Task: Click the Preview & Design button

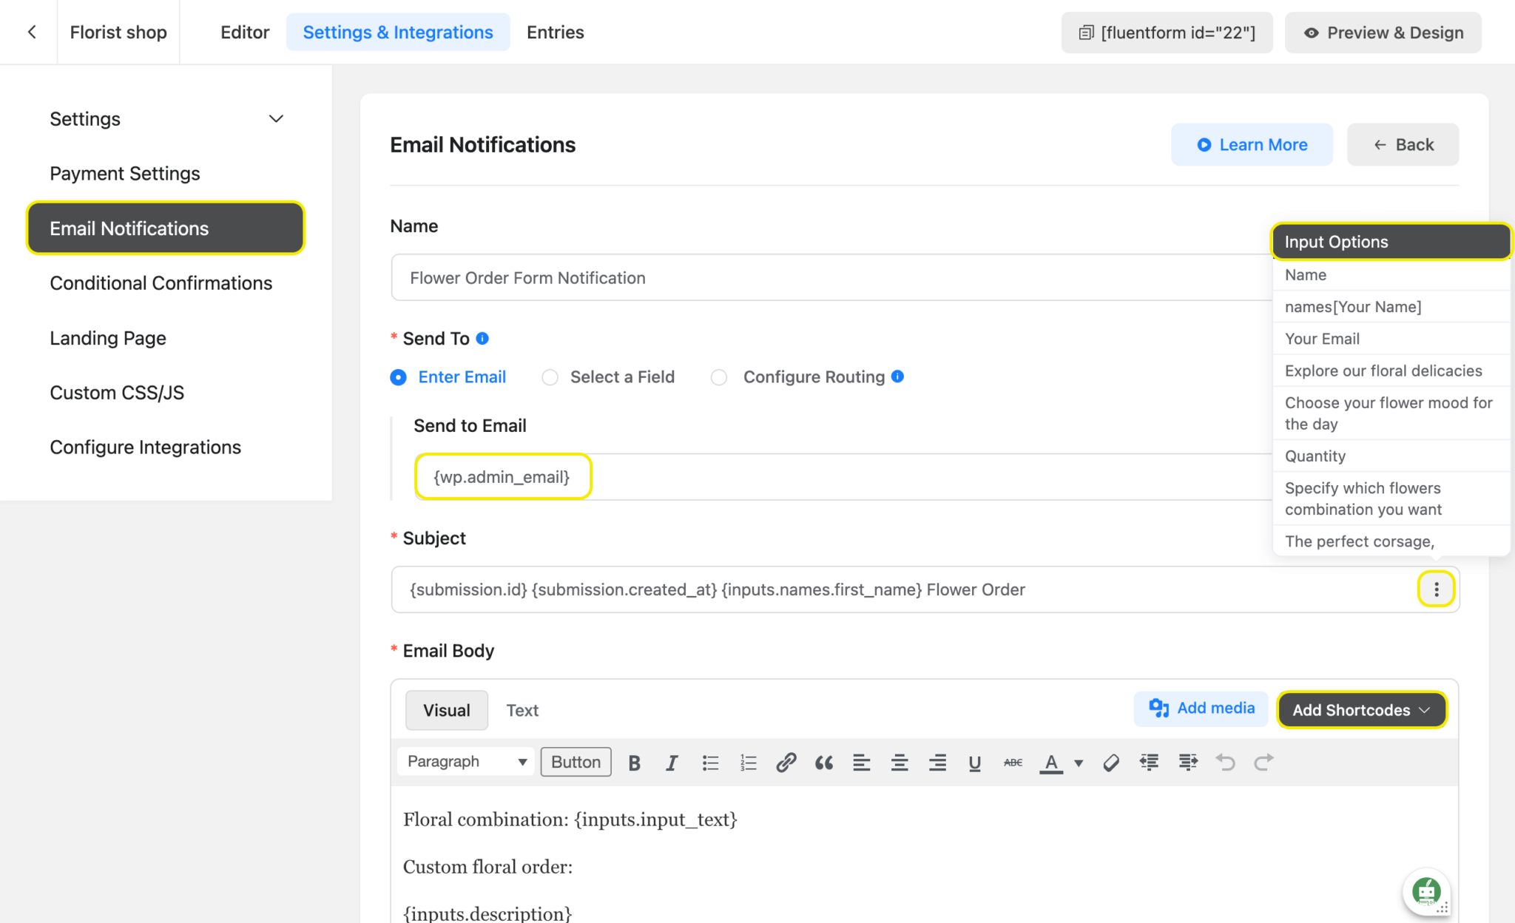Action: (x=1382, y=32)
